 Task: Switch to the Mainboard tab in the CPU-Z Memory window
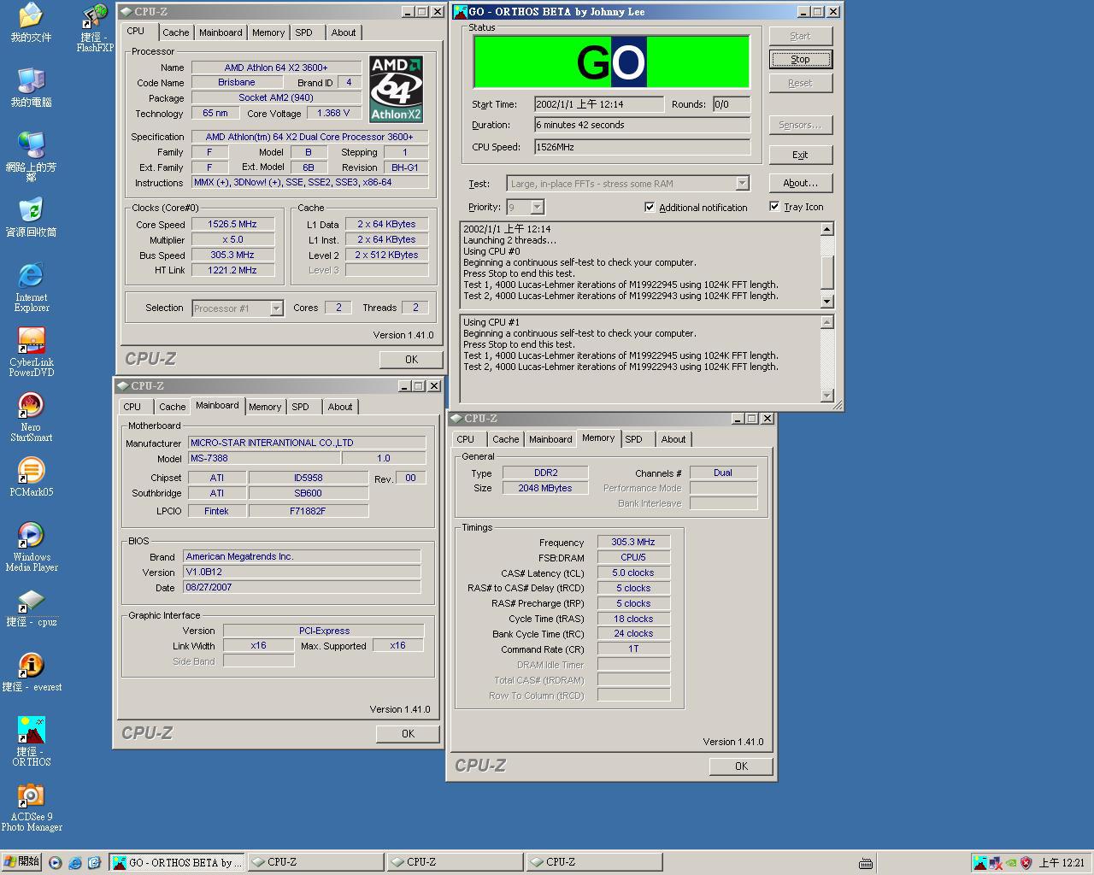click(550, 439)
